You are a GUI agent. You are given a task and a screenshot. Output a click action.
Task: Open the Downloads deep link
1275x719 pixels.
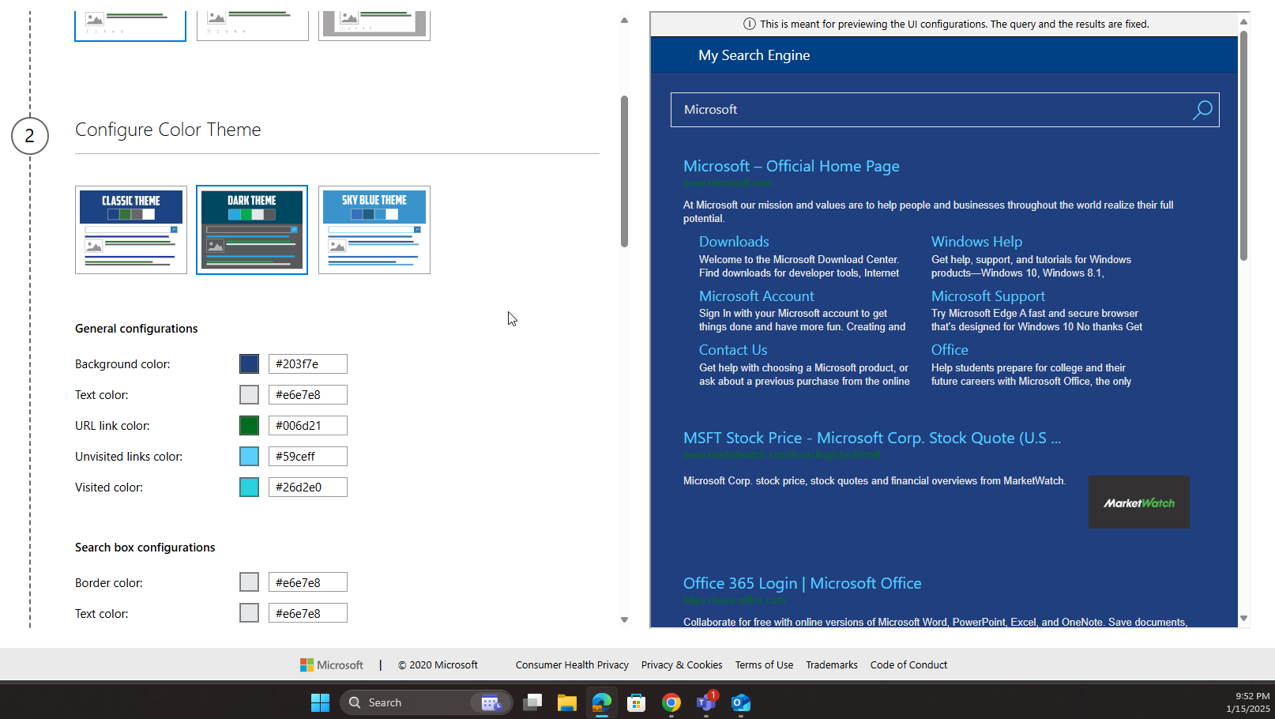[x=734, y=242]
